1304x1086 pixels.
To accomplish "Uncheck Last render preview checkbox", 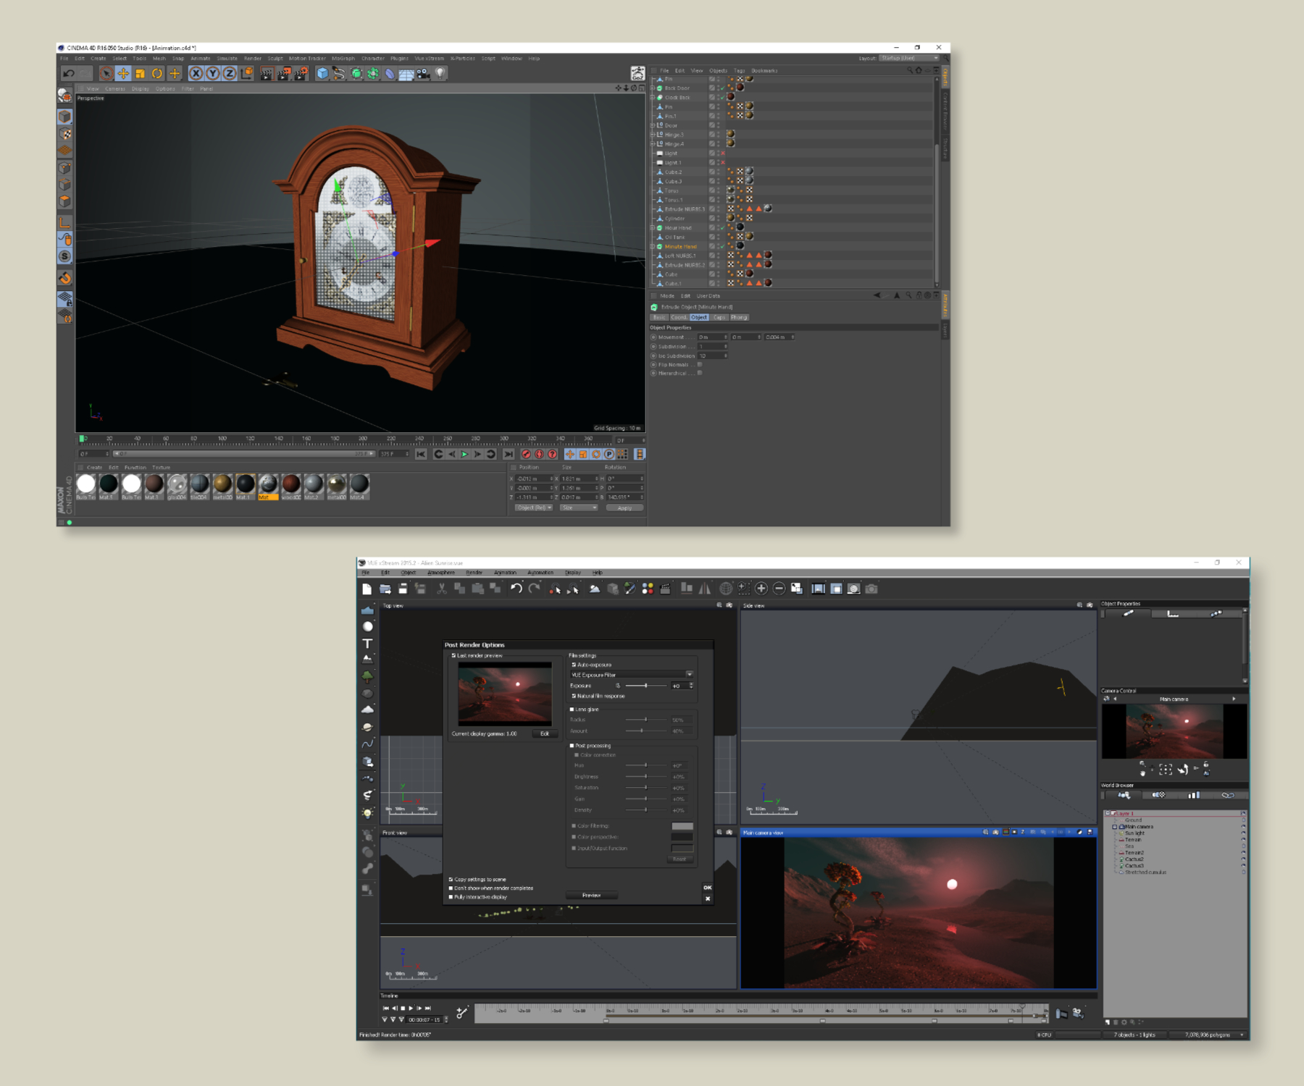I will point(454,655).
